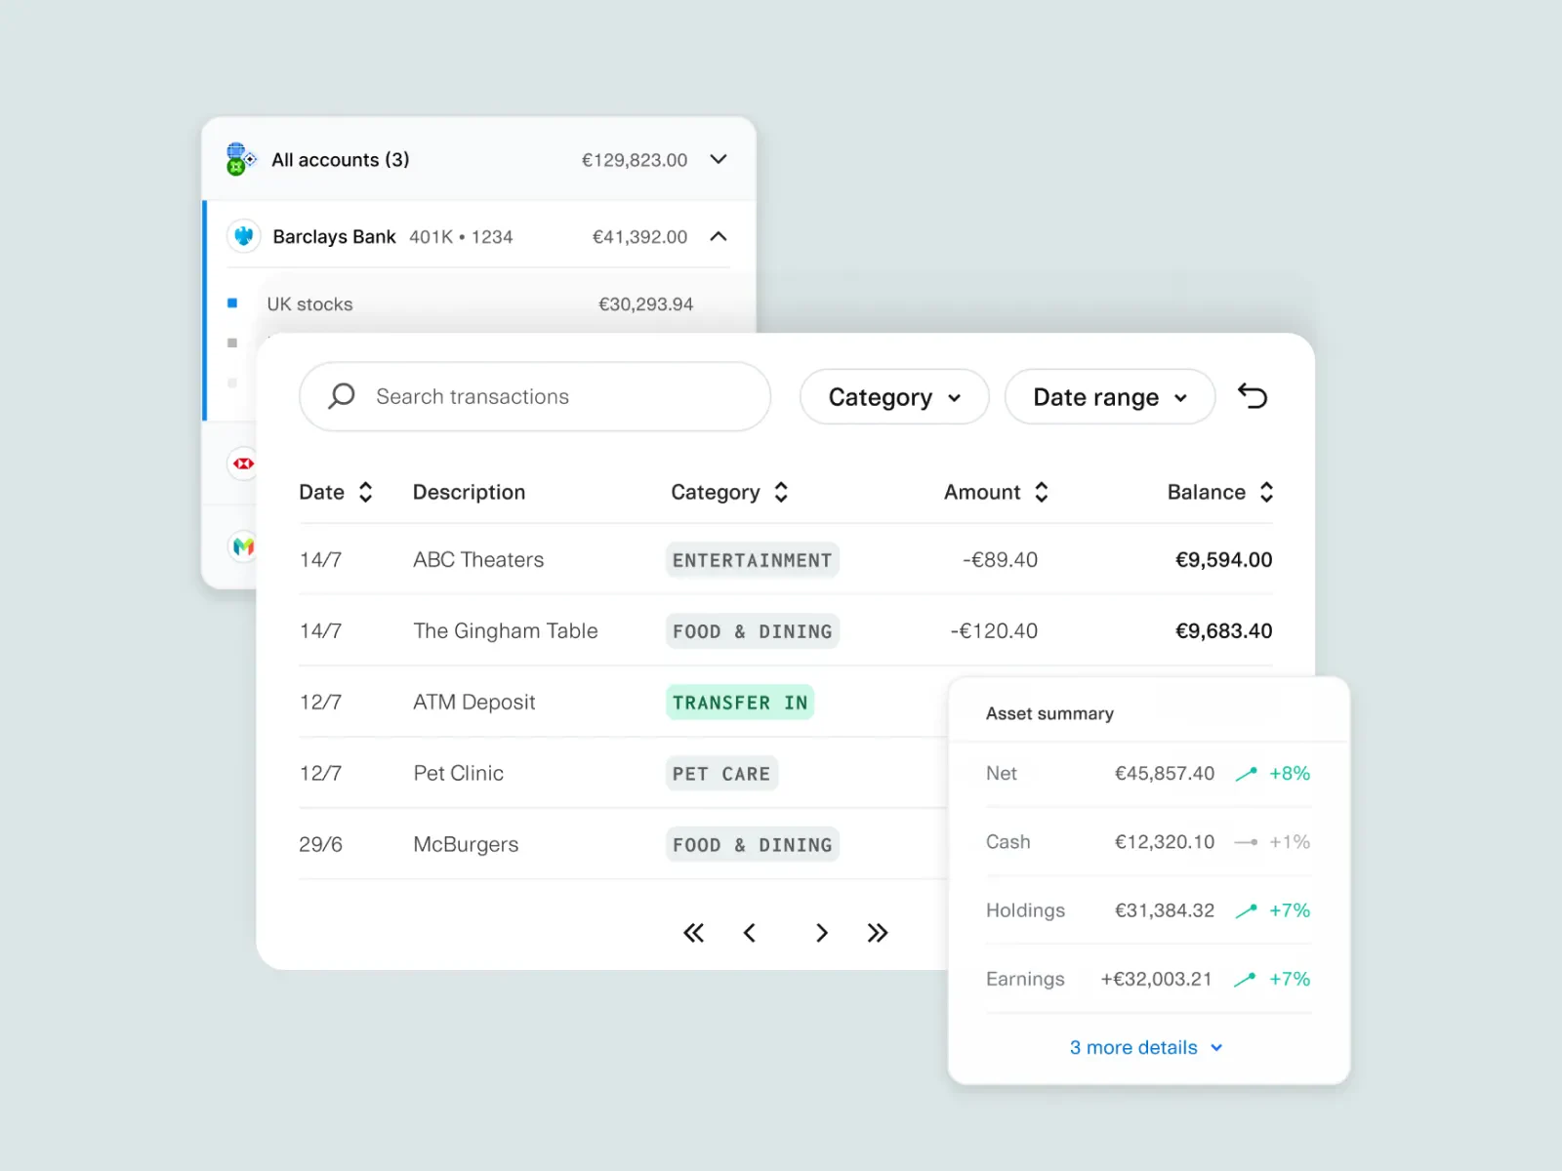Screen dimensions: 1562x1171
Task: Click the Holdings value €31,384.32
Action: [1165, 910]
